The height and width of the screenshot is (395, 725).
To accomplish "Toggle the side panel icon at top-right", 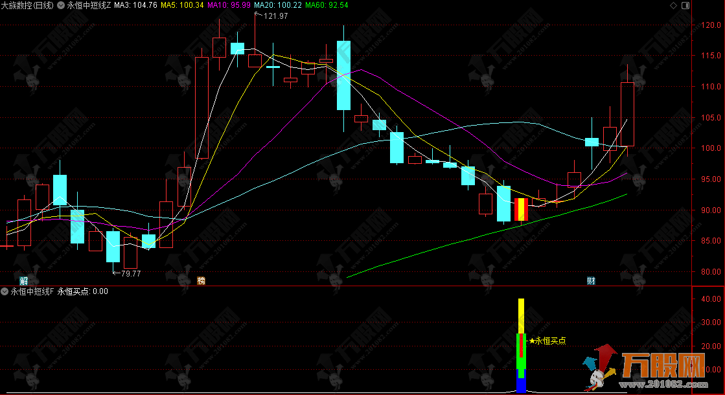I will [x=685, y=6].
